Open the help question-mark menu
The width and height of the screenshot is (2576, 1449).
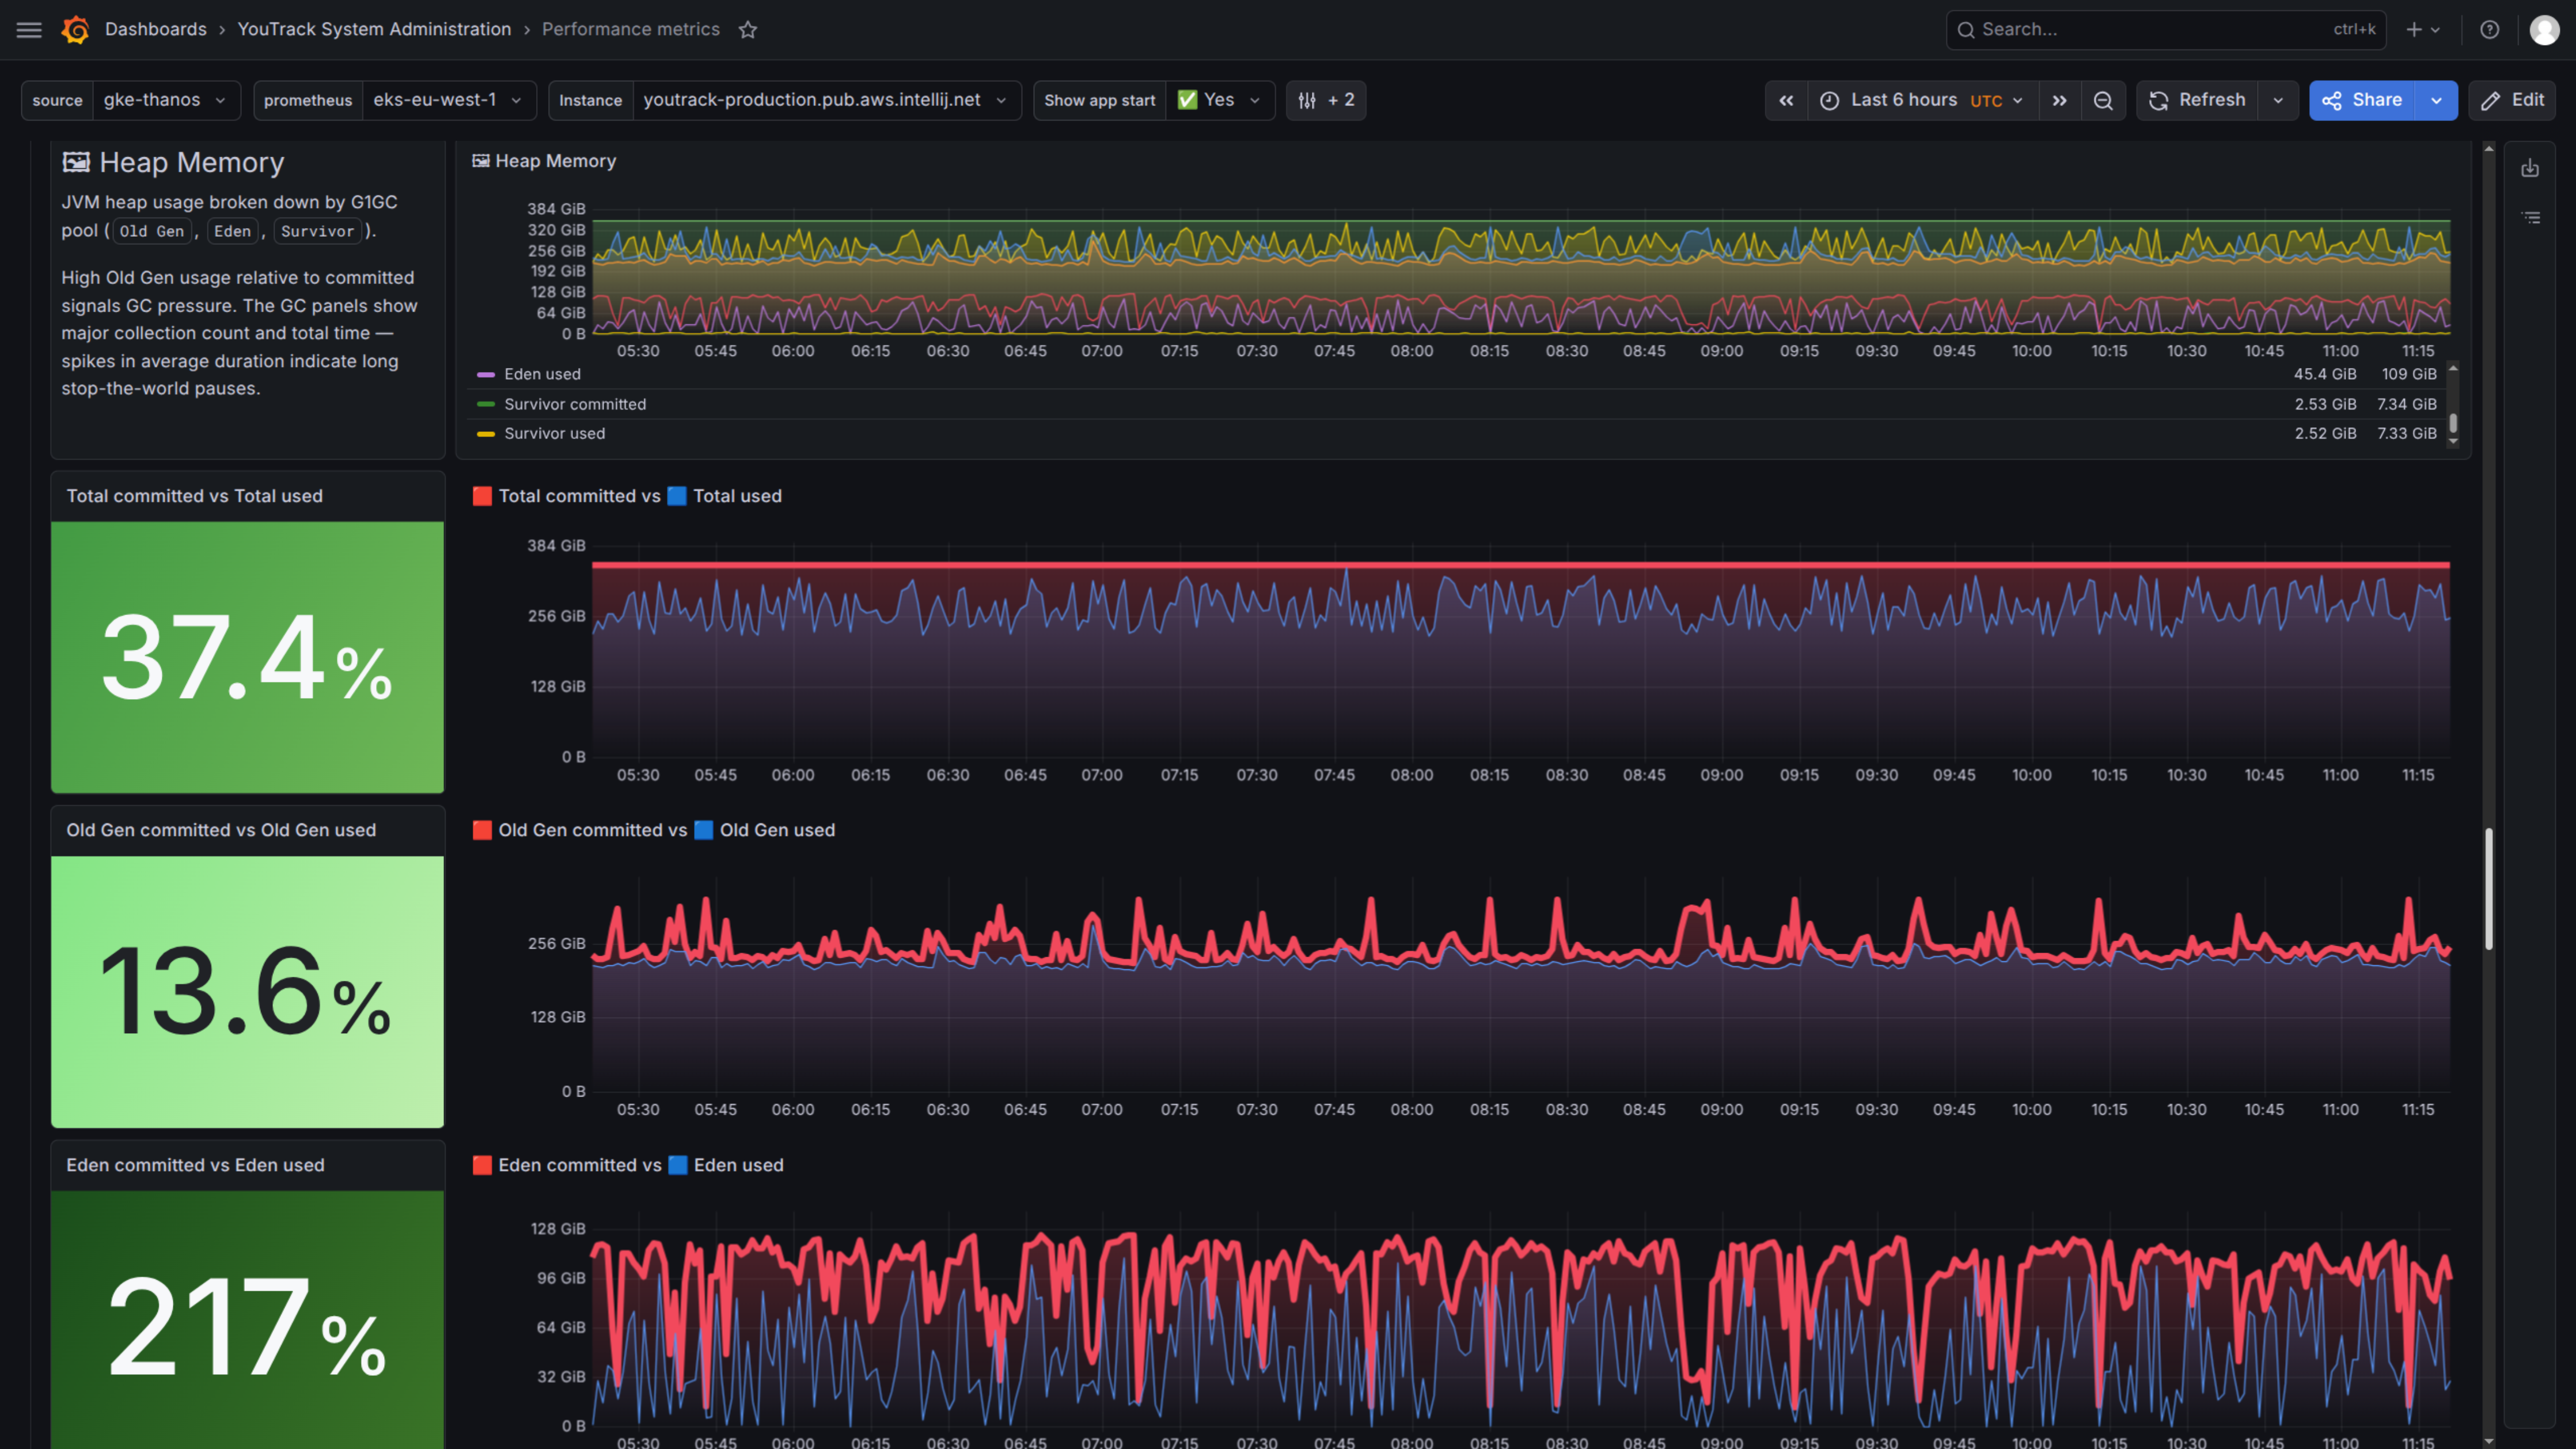coord(2490,30)
